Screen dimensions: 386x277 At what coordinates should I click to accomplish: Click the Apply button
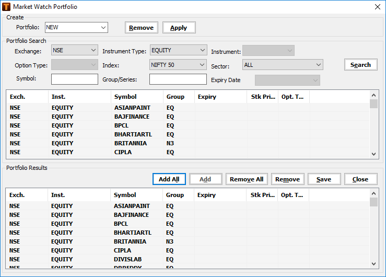pyautogui.click(x=179, y=28)
